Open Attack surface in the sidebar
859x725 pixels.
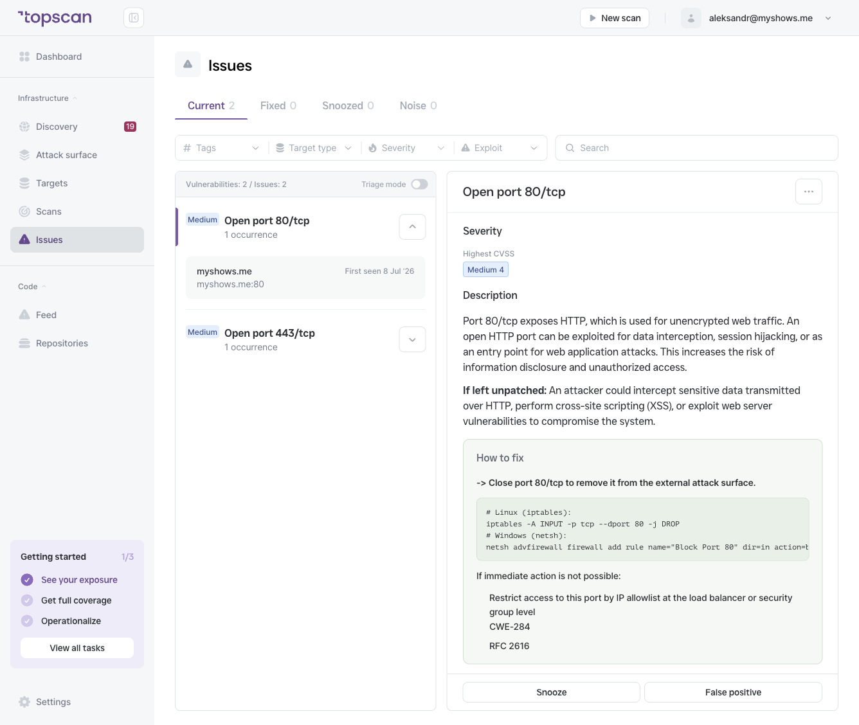click(77, 155)
